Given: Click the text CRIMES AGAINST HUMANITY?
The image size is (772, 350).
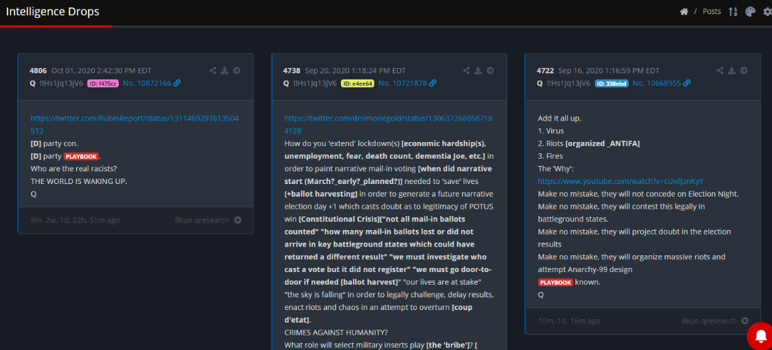Looking at the screenshot, I should (335, 333).
